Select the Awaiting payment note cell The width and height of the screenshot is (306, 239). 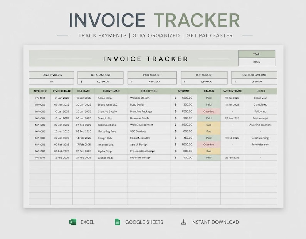(261, 125)
